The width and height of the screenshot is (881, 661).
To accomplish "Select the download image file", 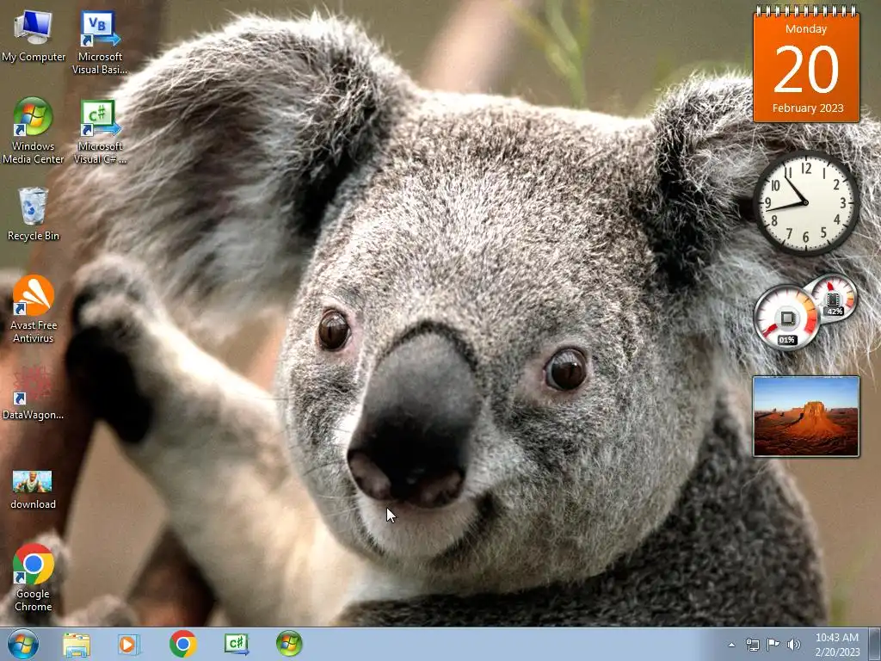I will pos(33,489).
